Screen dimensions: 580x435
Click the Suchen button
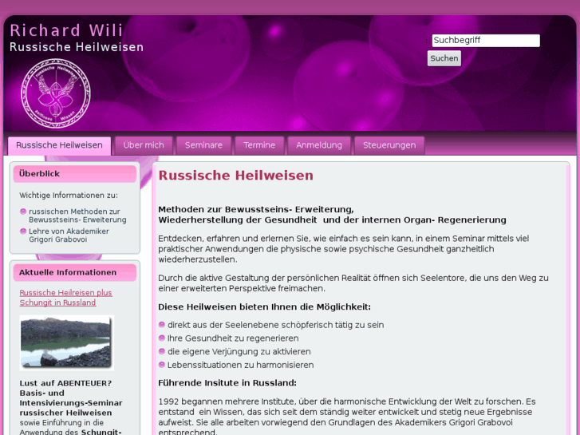[x=444, y=58]
